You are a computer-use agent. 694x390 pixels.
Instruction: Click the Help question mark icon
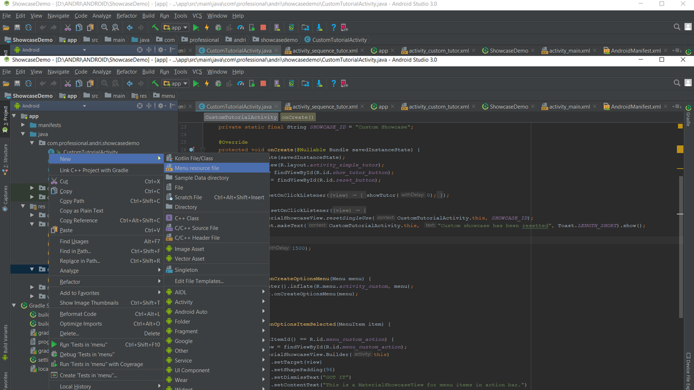pyautogui.click(x=333, y=83)
